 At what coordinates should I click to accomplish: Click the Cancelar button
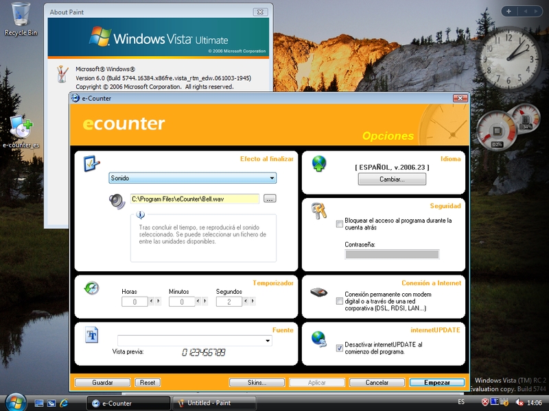pos(377,382)
